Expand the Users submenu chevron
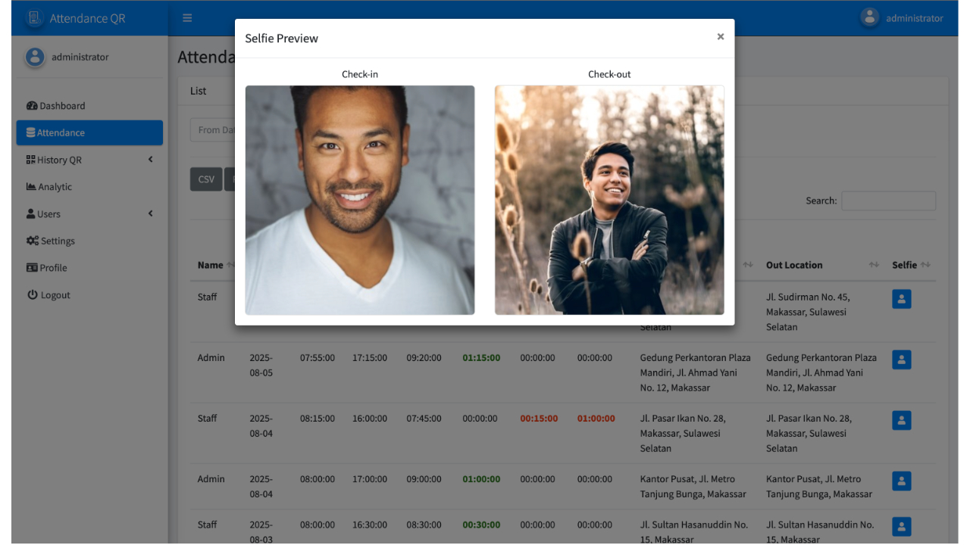Screen dimensions: 970x545 pyautogui.click(x=150, y=213)
